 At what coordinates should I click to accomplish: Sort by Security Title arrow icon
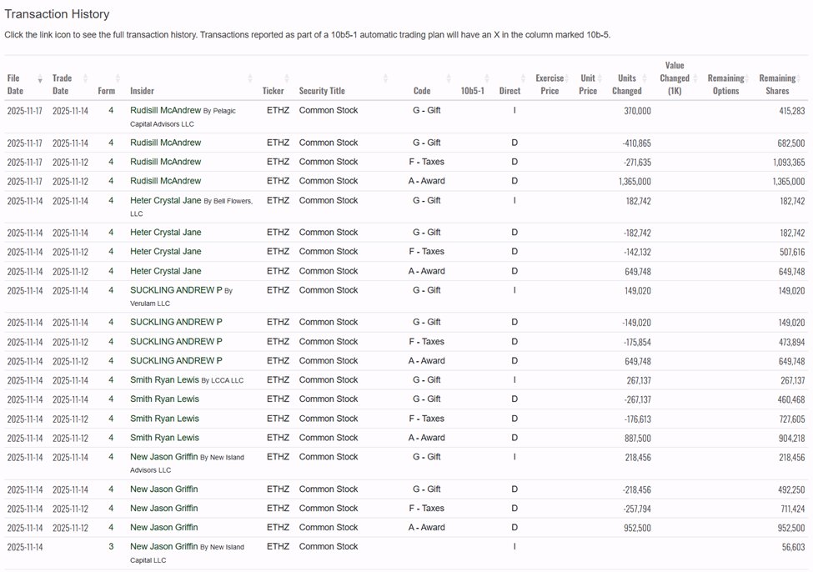tap(385, 79)
